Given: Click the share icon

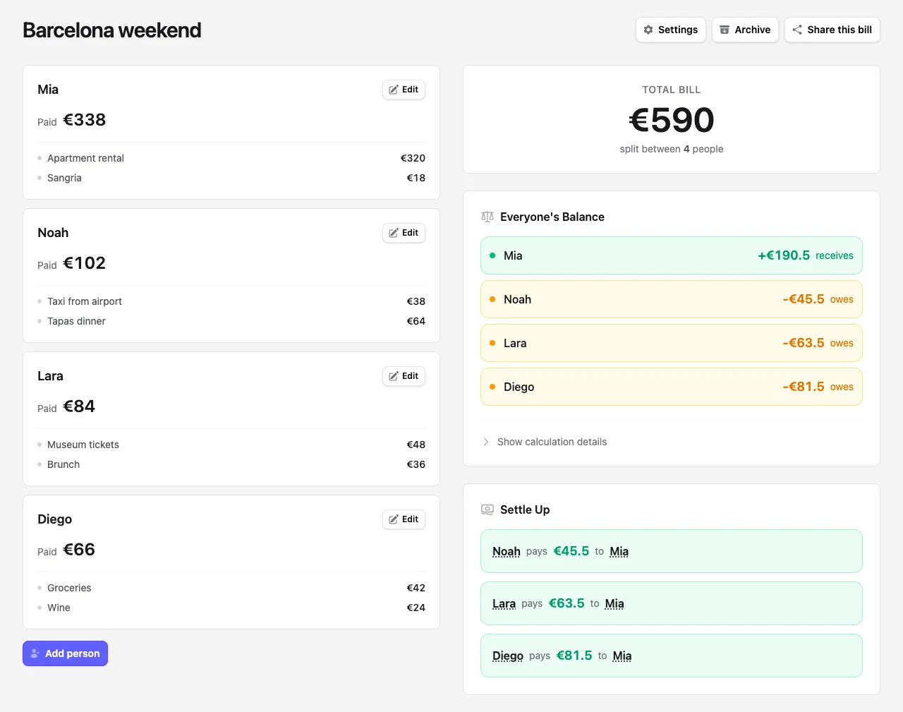Looking at the screenshot, I should tap(797, 30).
